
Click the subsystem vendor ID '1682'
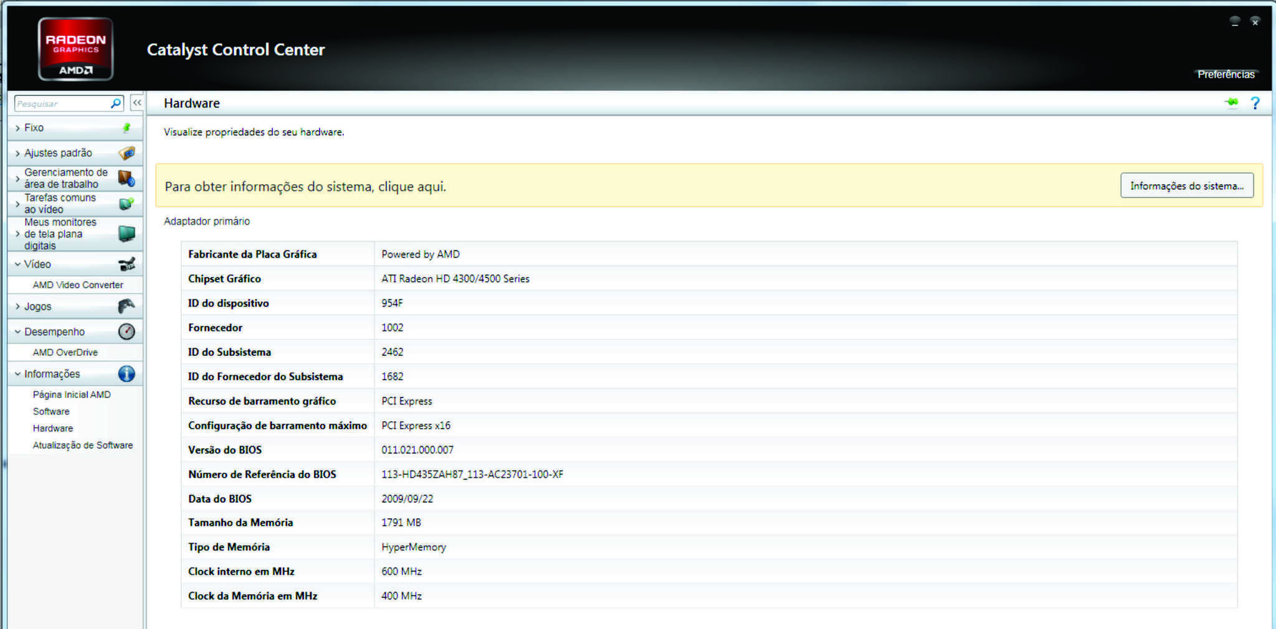pos(392,376)
